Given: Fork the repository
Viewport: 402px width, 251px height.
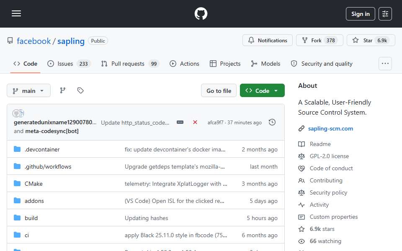Looking at the screenshot, I should click(320, 40).
